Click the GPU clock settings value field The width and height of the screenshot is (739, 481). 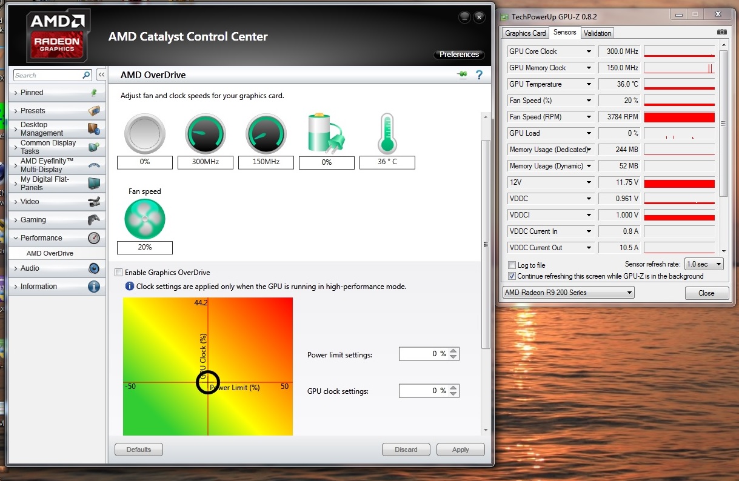[423, 391]
